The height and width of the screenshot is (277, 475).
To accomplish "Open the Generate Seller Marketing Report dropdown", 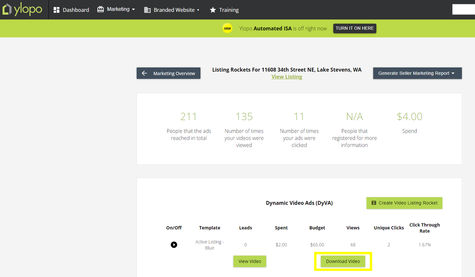I will (417, 73).
